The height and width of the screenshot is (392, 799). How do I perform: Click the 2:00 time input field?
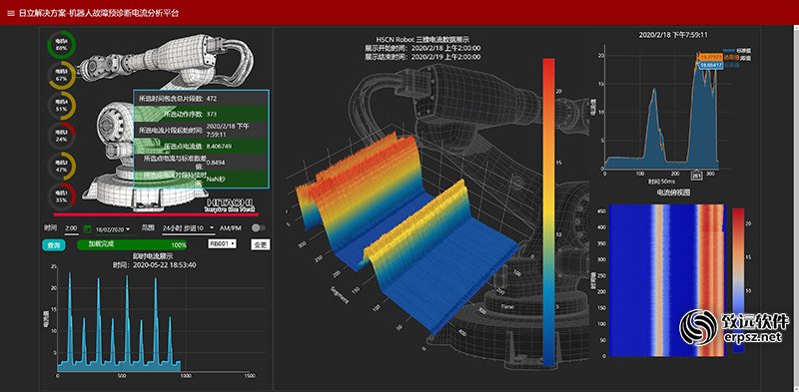(x=72, y=228)
